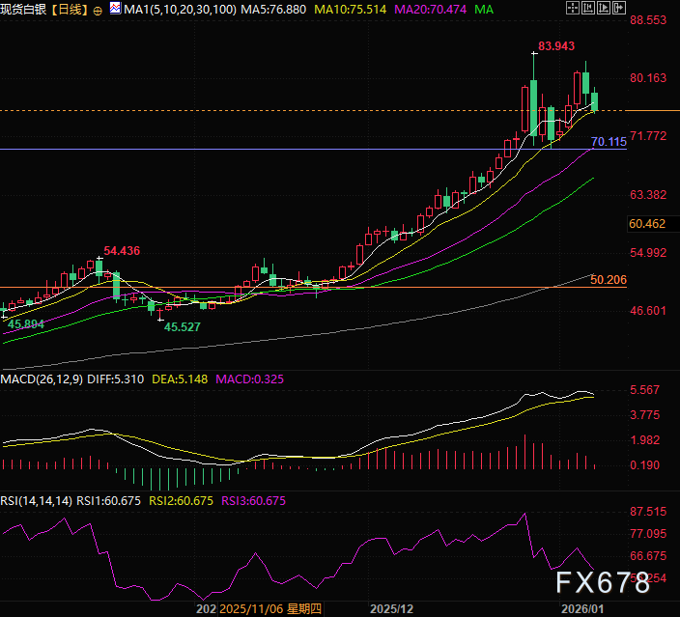Select the 70.115 horizontal line label
Screen dimensions: 680x617
click(x=609, y=142)
